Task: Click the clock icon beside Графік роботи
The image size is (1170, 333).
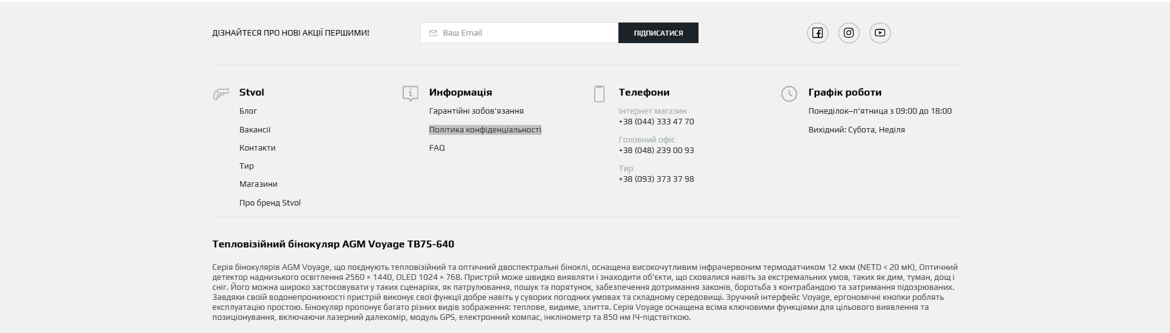Action: click(x=789, y=94)
